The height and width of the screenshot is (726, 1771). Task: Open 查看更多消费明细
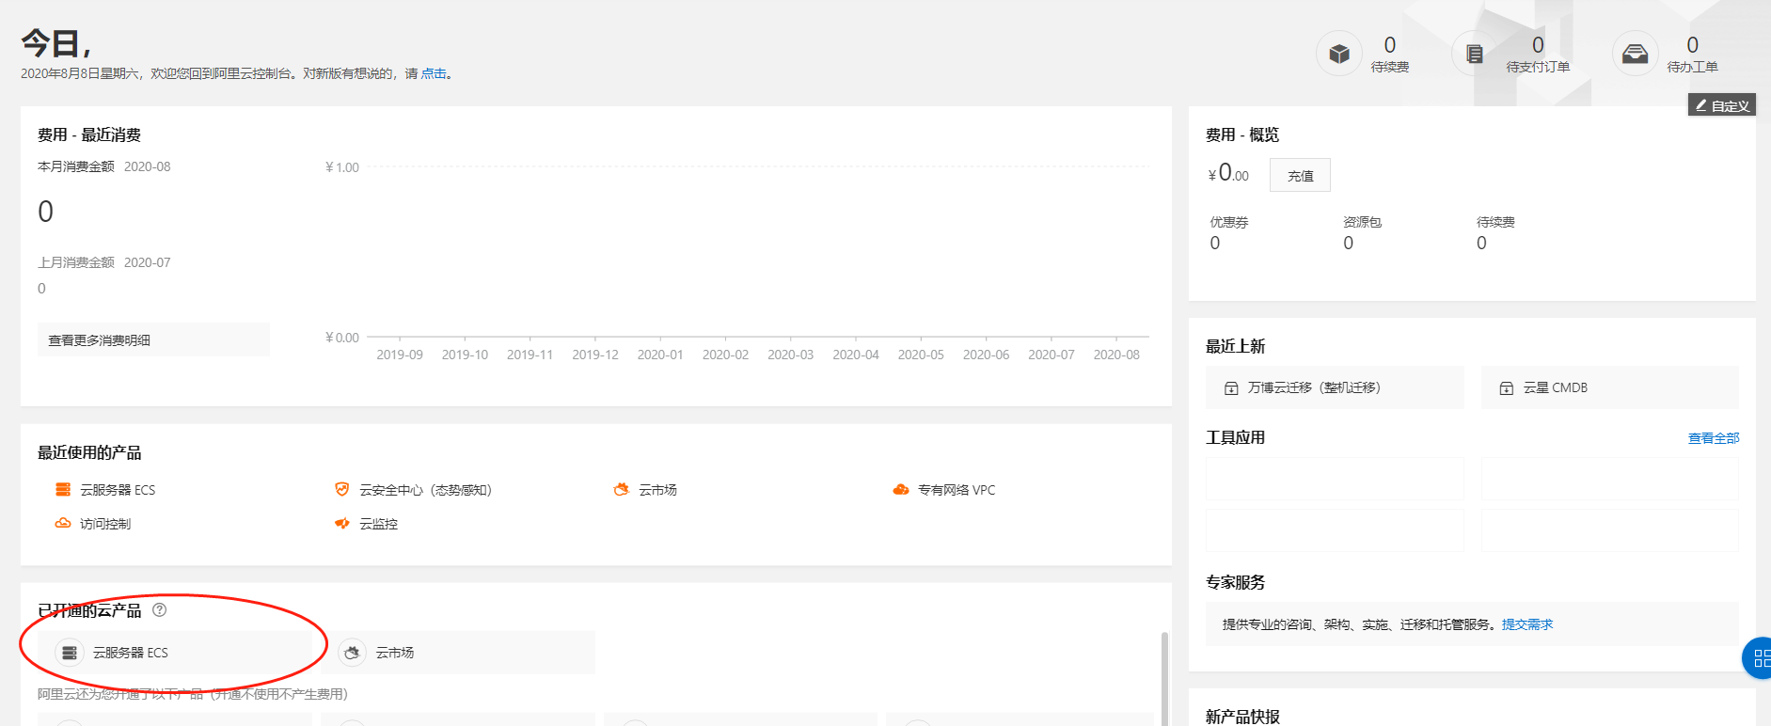153,339
